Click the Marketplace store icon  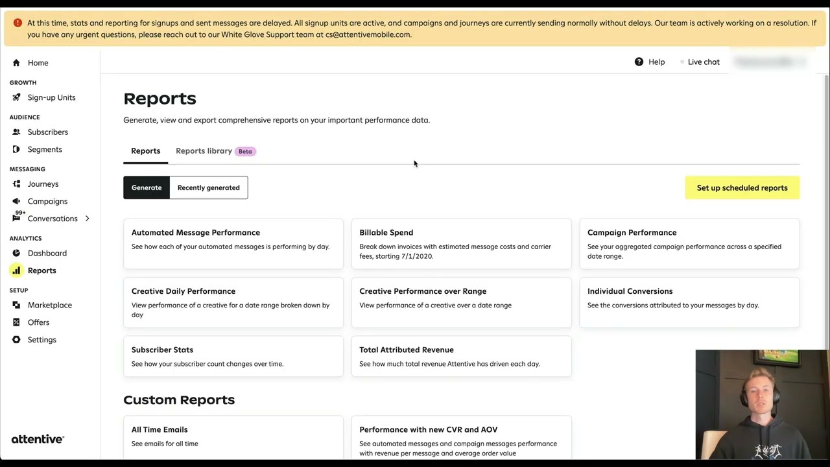pyautogui.click(x=16, y=305)
